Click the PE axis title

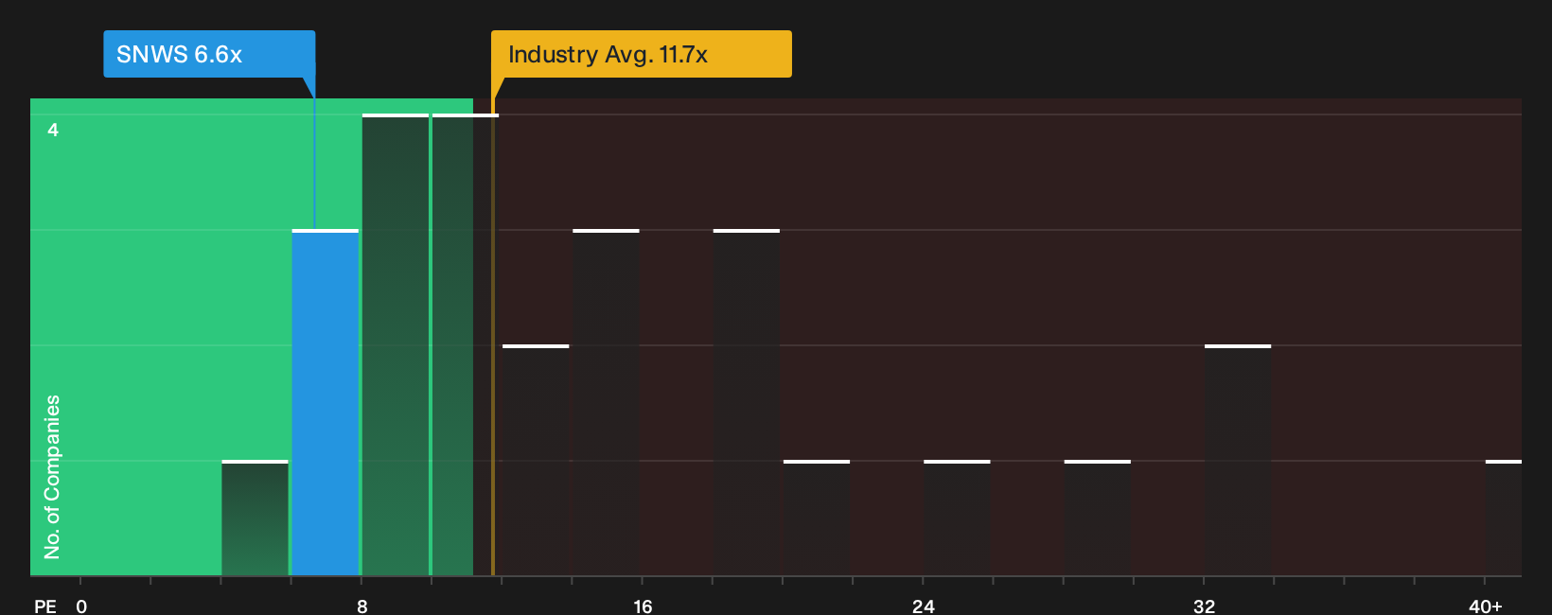point(45,606)
